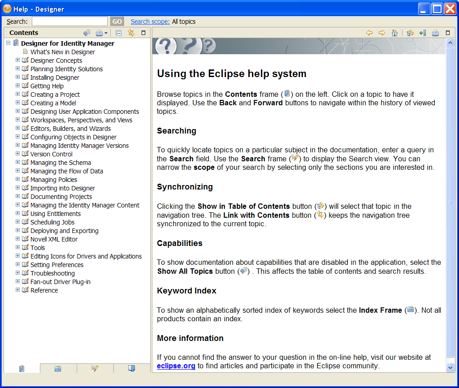The image size is (459, 388).
Task: Click the Collapse All icon in Contents
Action: click(118, 33)
